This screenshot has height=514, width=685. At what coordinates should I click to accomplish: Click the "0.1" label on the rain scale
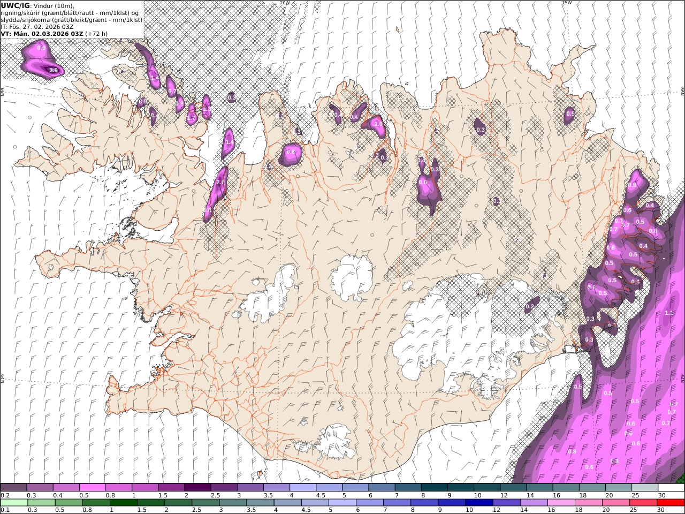[x=5, y=510]
